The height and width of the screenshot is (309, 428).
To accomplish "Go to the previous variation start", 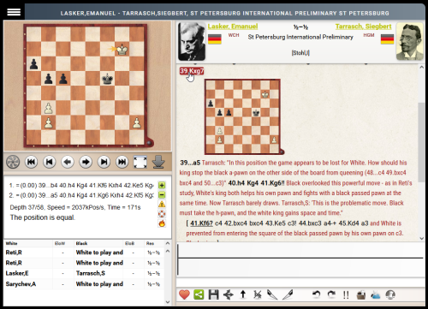I will (x=50, y=162).
